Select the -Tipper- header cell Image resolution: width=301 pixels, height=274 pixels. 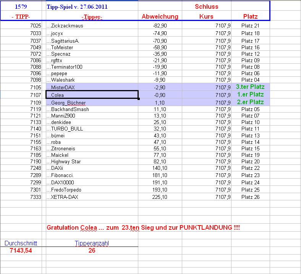[x=92, y=17]
